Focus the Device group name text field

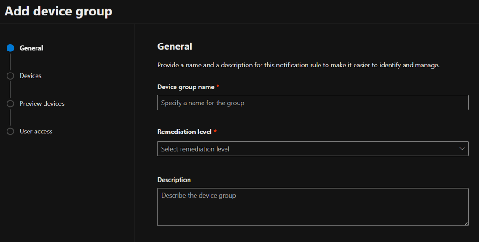tap(312, 103)
